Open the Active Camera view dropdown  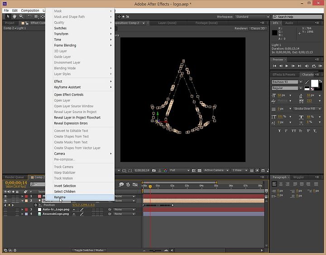(x=216, y=170)
